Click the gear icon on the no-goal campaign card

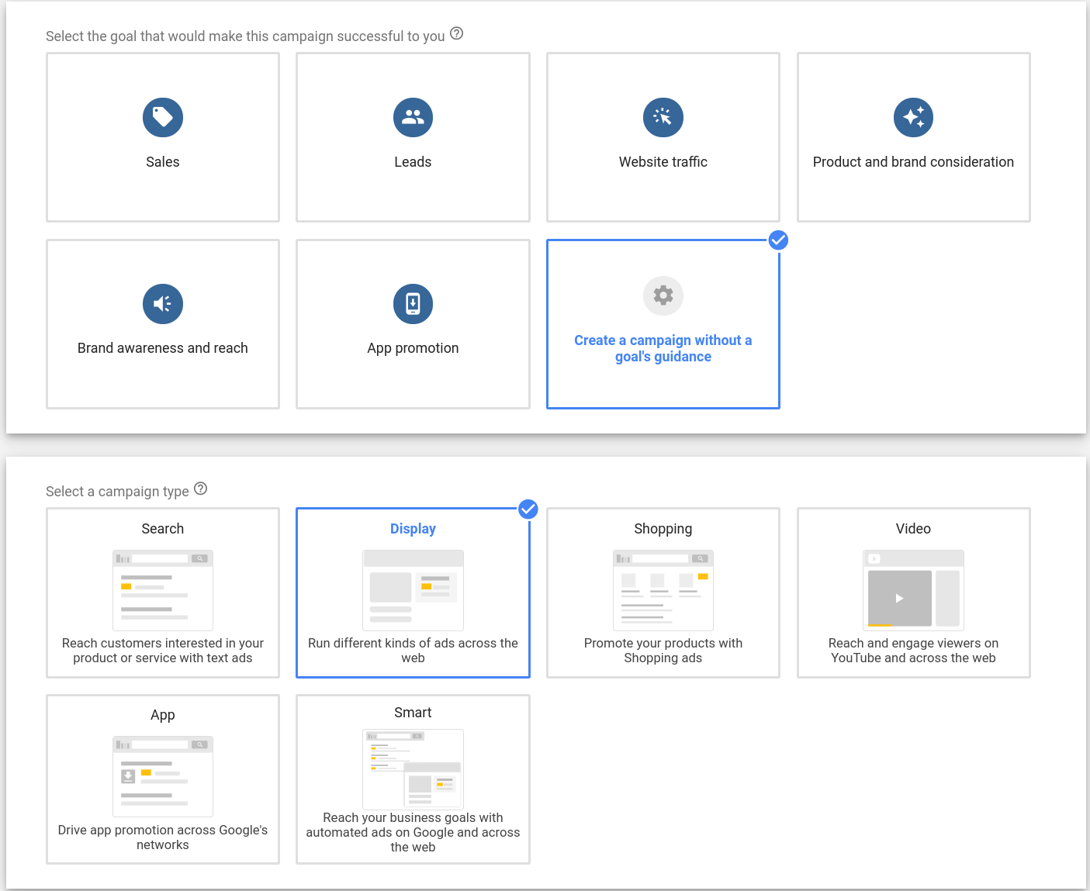tap(663, 295)
